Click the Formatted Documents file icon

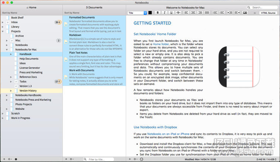(66, 24)
